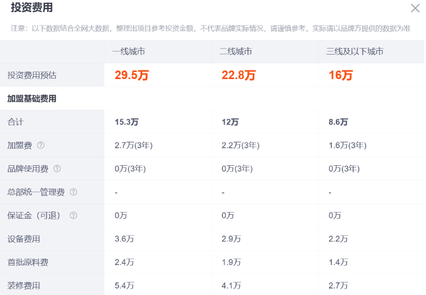The height and width of the screenshot is (295, 426).
Task: Close the 投资费用 dialog
Action: [x=415, y=8]
